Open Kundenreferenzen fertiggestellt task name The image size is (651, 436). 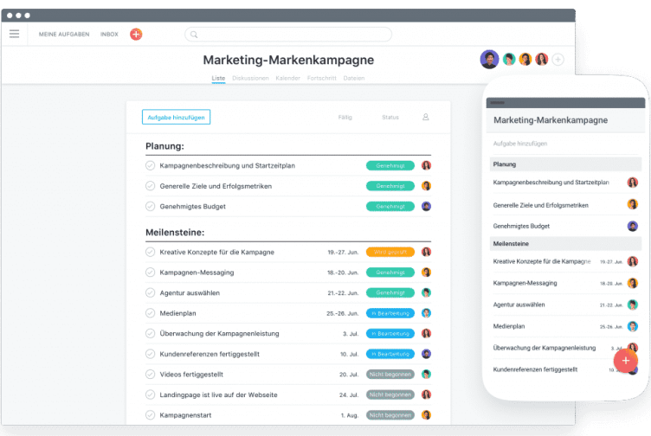coord(209,354)
